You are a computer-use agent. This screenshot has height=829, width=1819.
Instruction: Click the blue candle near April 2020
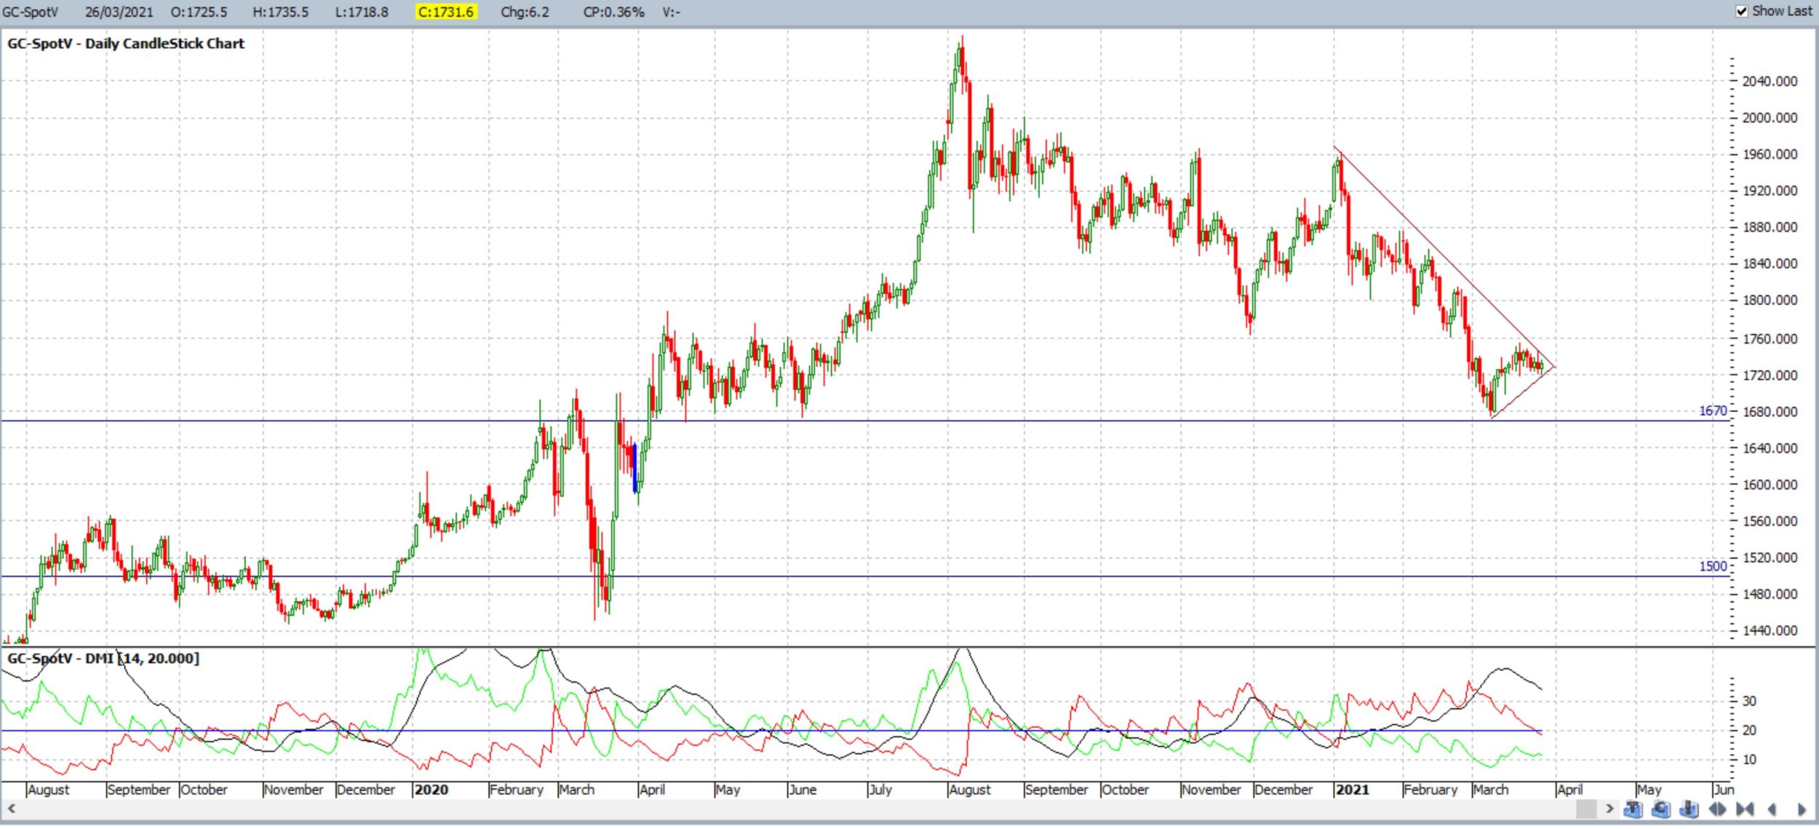[634, 469]
